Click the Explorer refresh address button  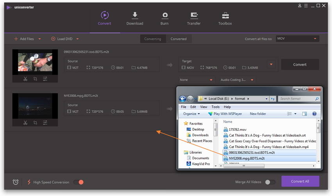pyautogui.click(x=273, y=99)
